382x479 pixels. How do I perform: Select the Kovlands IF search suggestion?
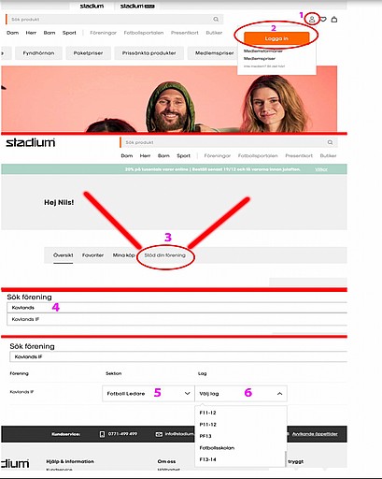pos(177,319)
